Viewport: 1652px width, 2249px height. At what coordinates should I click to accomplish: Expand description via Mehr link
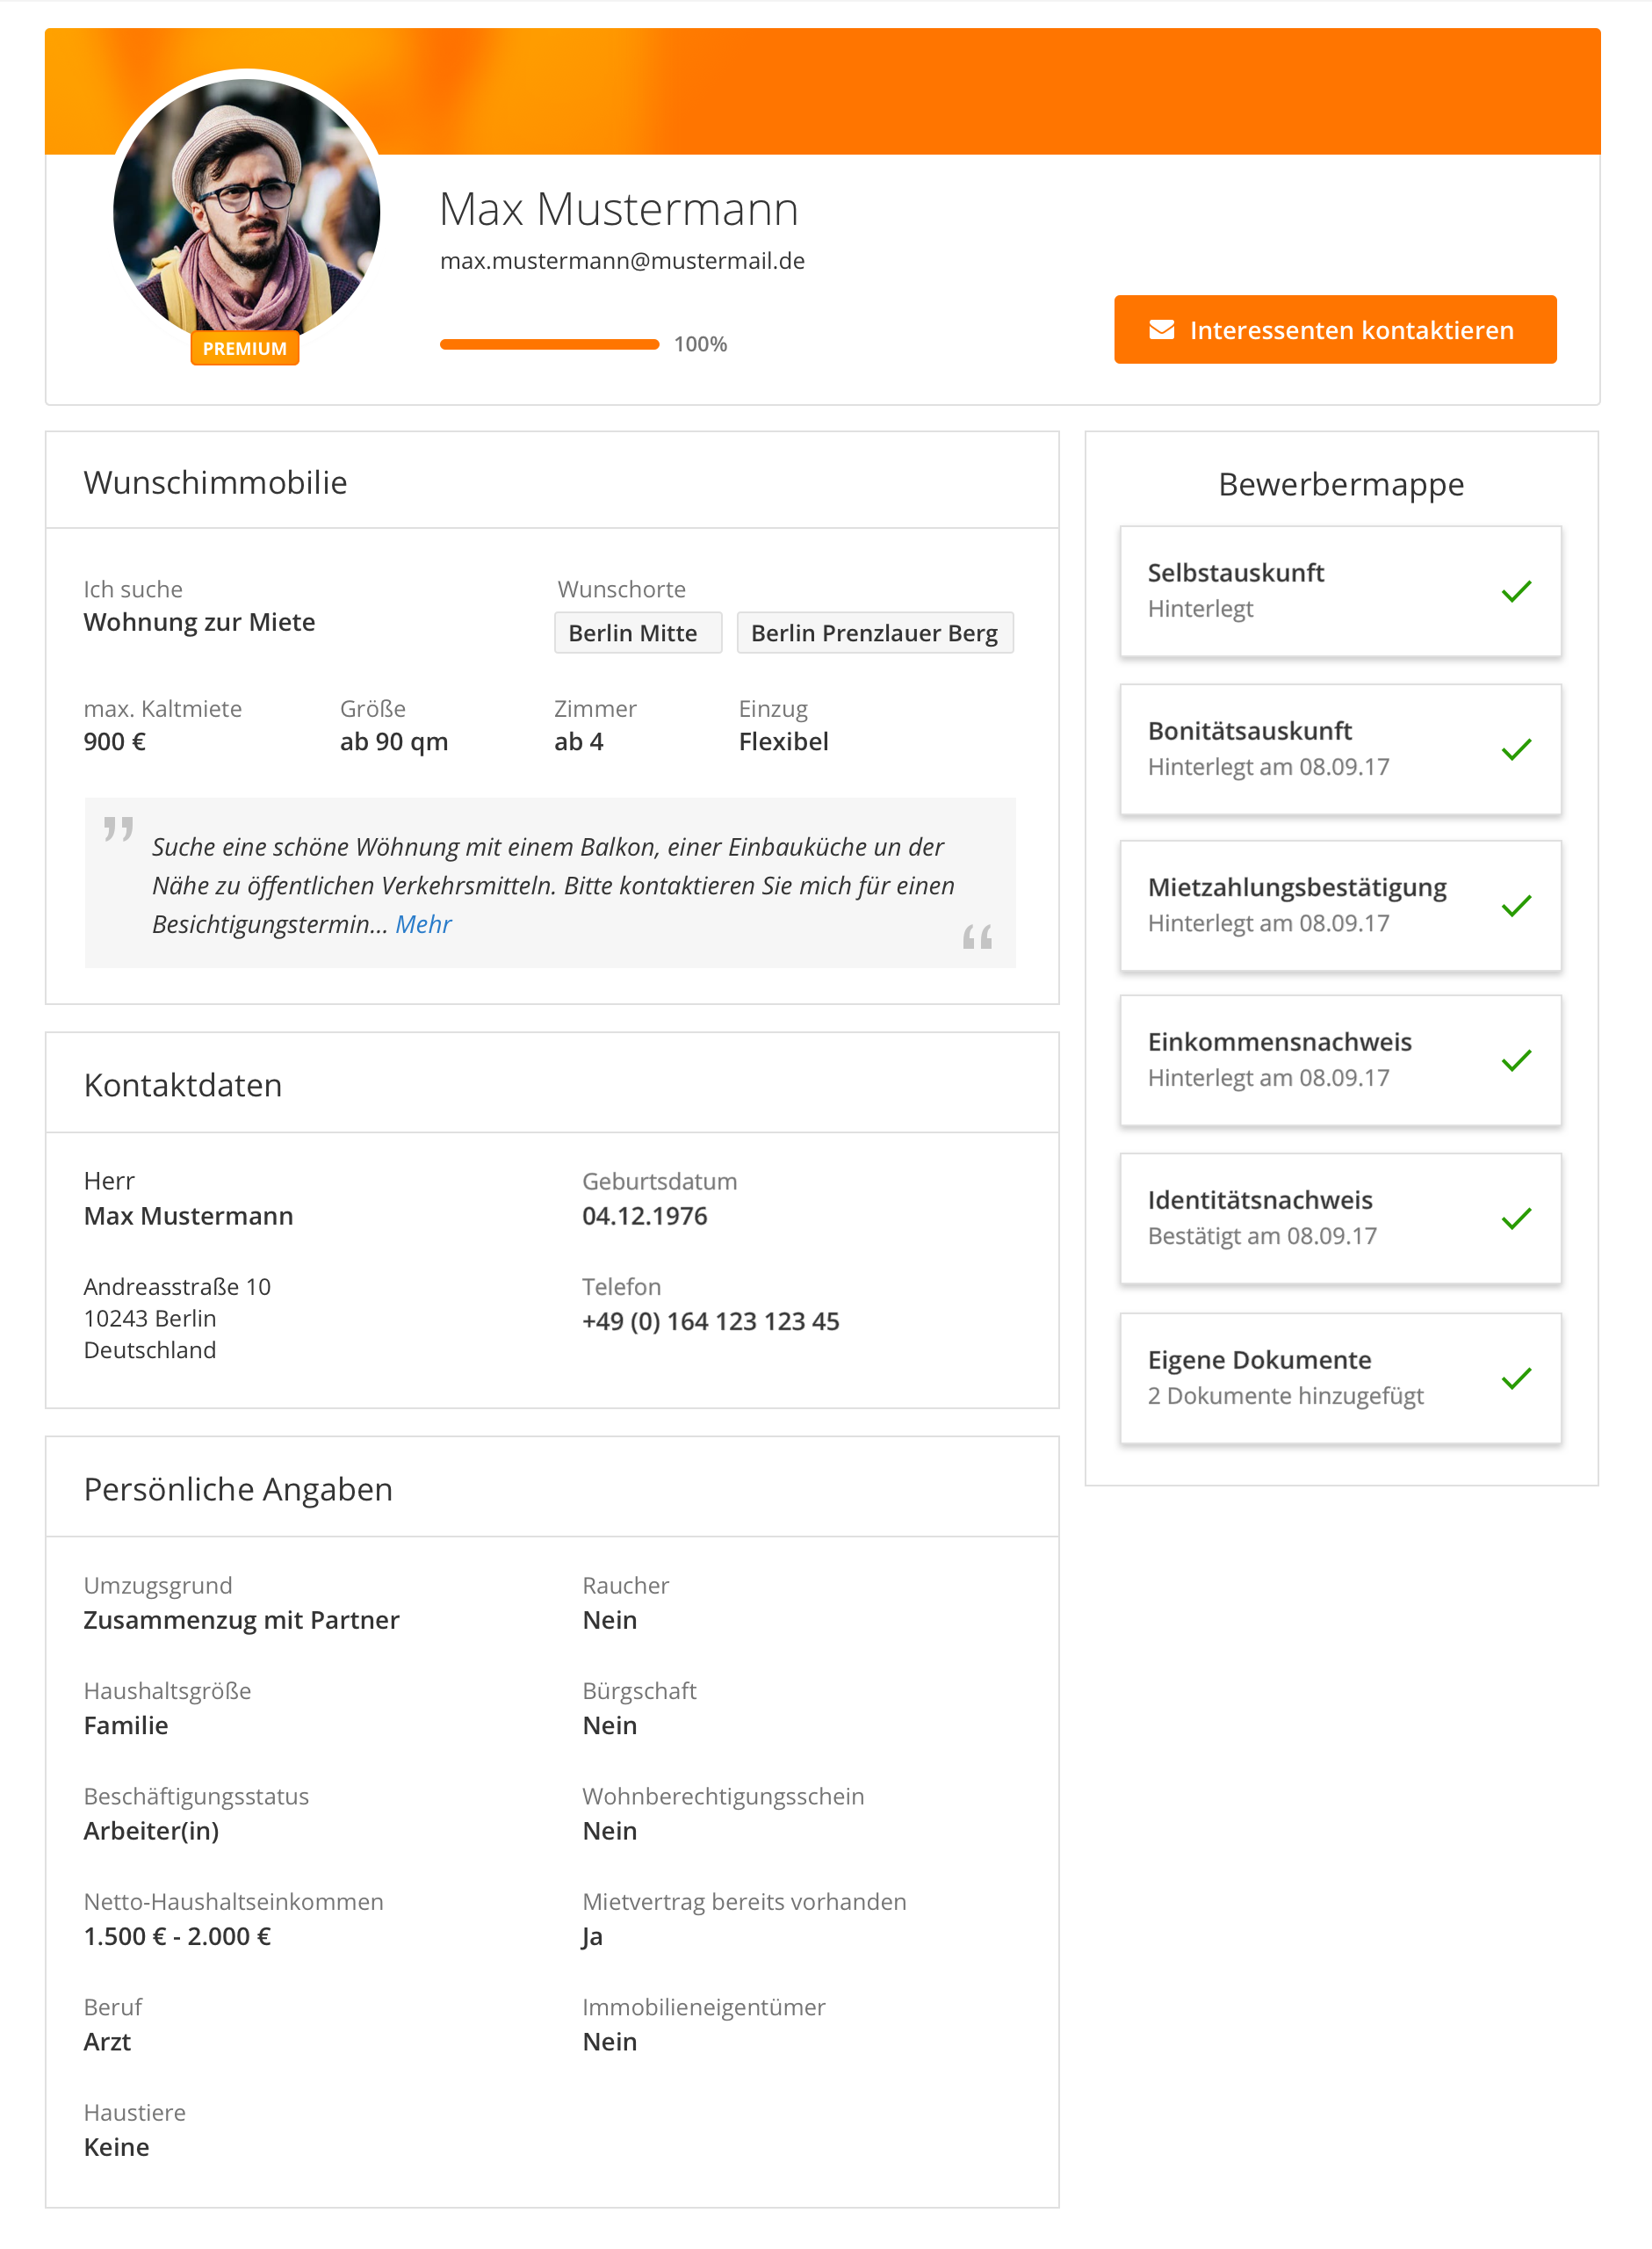pyautogui.click(x=423, y=924)
